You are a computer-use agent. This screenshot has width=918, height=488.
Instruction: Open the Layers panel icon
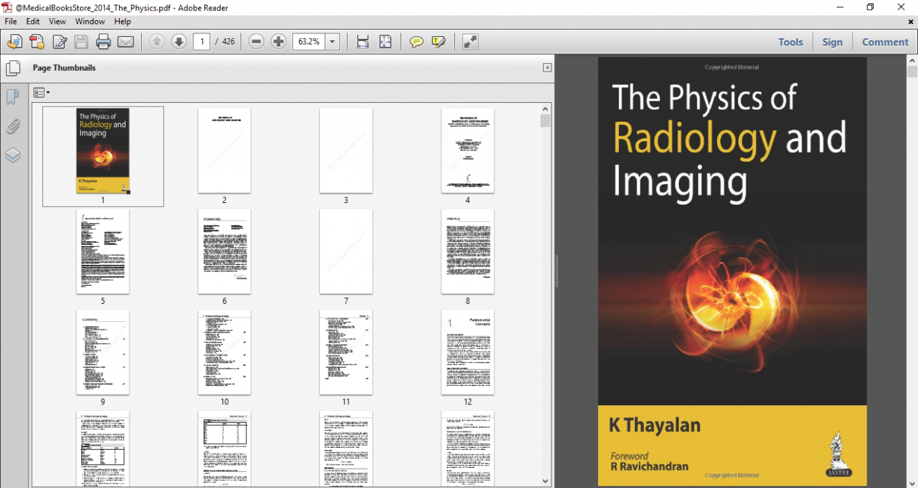[x=12, y=155]
